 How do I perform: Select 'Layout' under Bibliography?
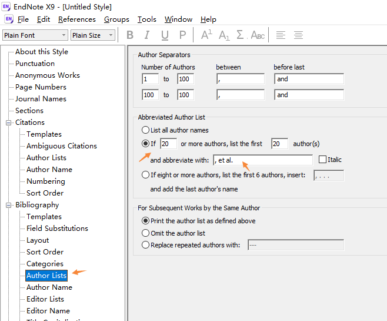point(38,240)
